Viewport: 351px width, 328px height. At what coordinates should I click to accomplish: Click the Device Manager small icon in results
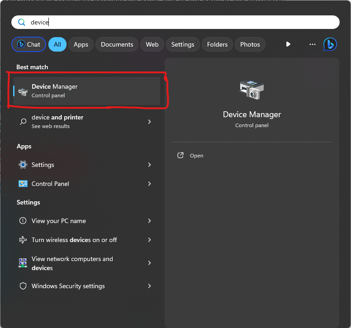pyautogui.click(x=23, y=91)
